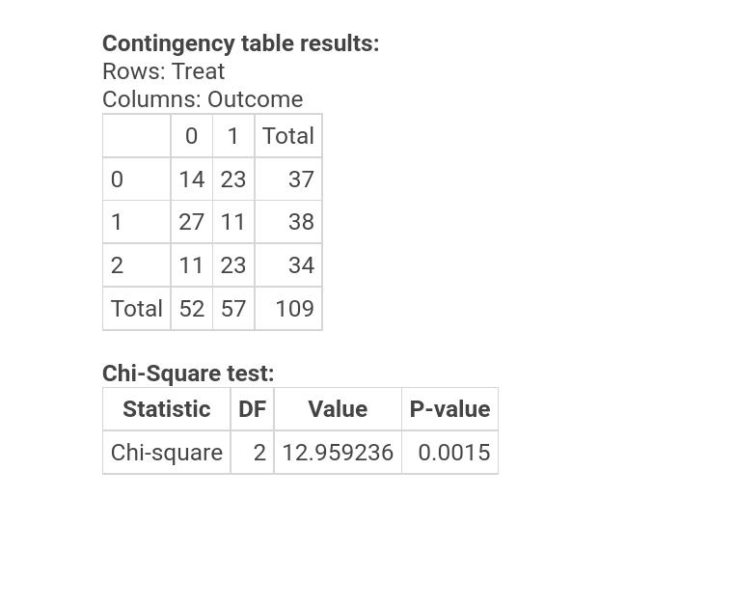Click the P-value 0.0015

(x=453, y=453)
